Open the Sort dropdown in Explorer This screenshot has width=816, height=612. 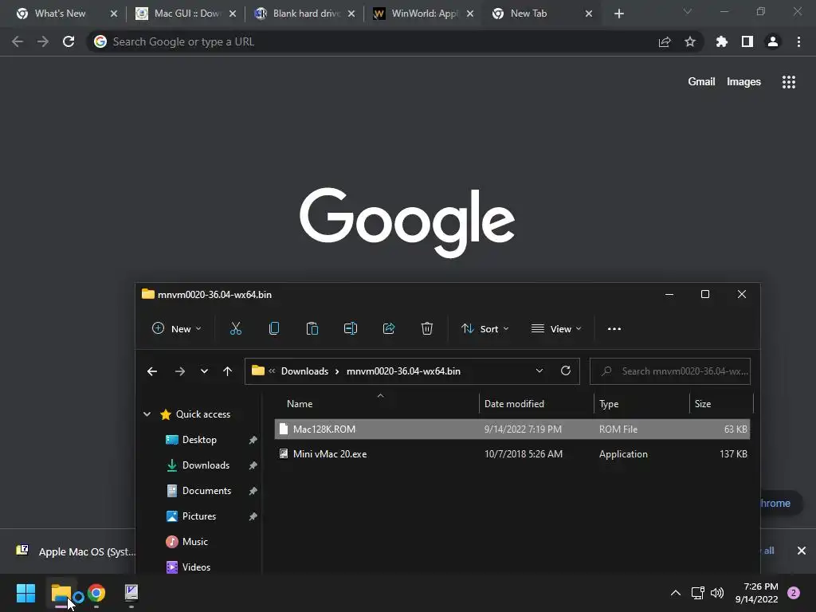(485, 329)
